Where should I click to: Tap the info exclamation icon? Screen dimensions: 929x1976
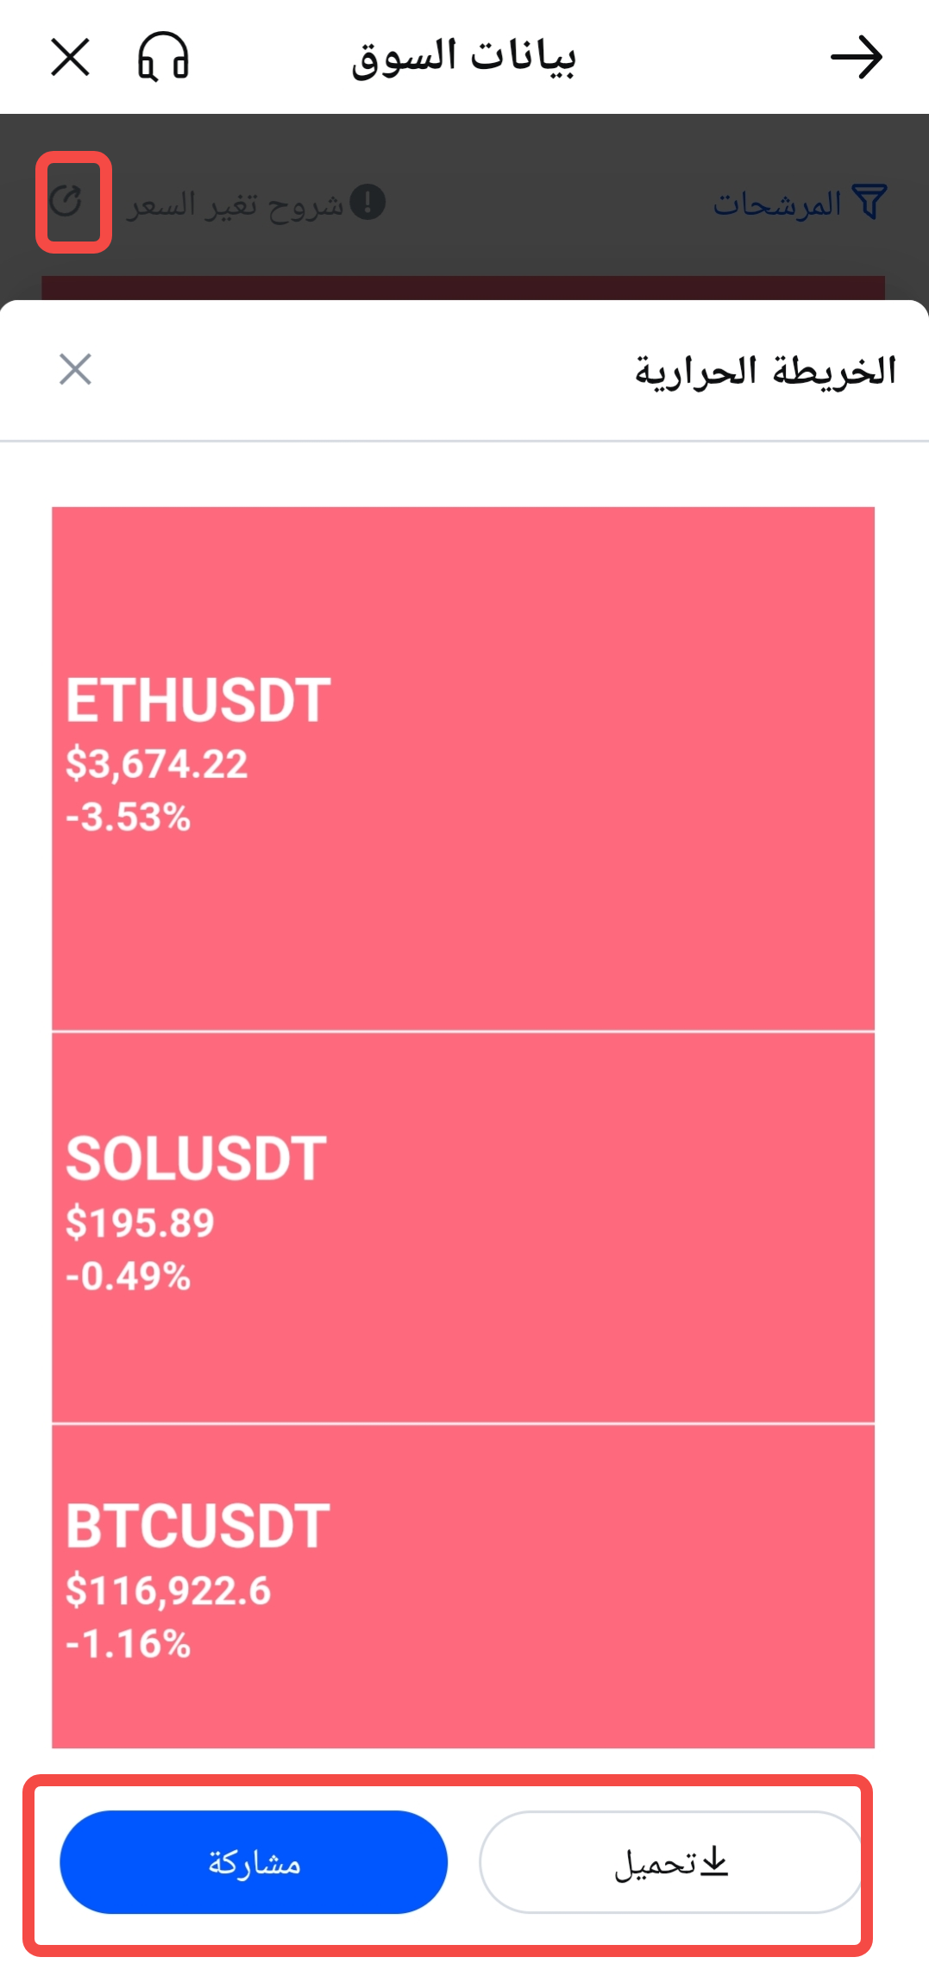(x=368, y=203)
